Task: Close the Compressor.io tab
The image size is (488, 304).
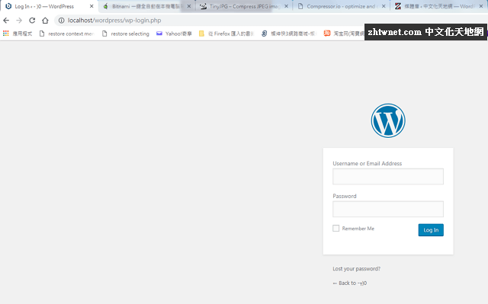Action: click(x=384, y=6)
